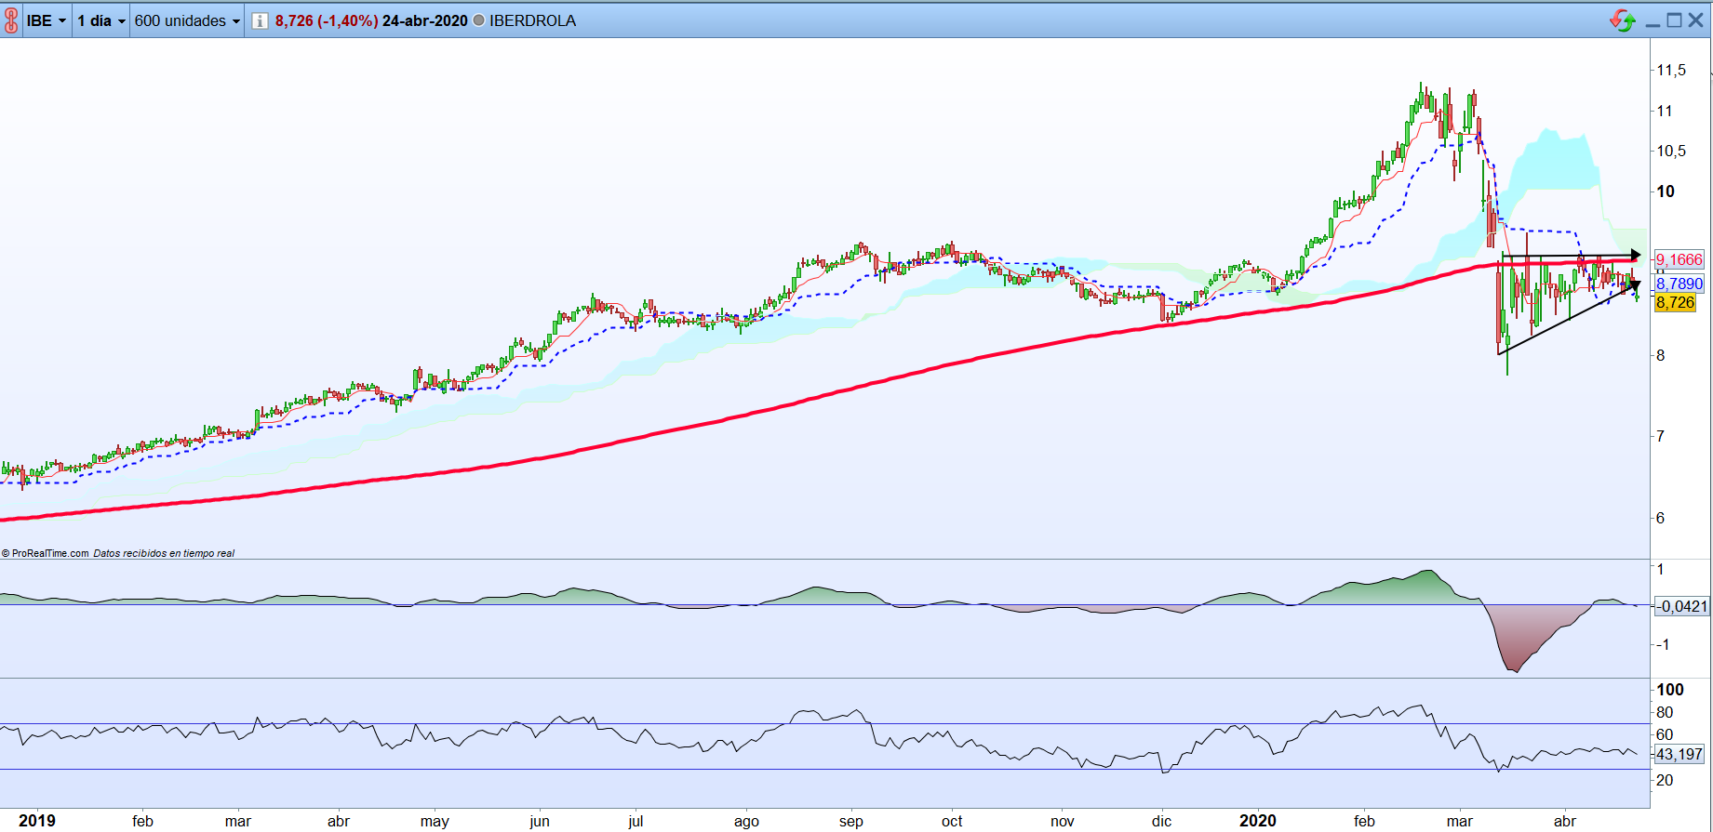Click the 'oct' label on the time axis
The width and height of the screenshot is (1713, 832).
pyautogui.click(x=952, y=822)
